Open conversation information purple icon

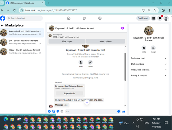(122, 28)
